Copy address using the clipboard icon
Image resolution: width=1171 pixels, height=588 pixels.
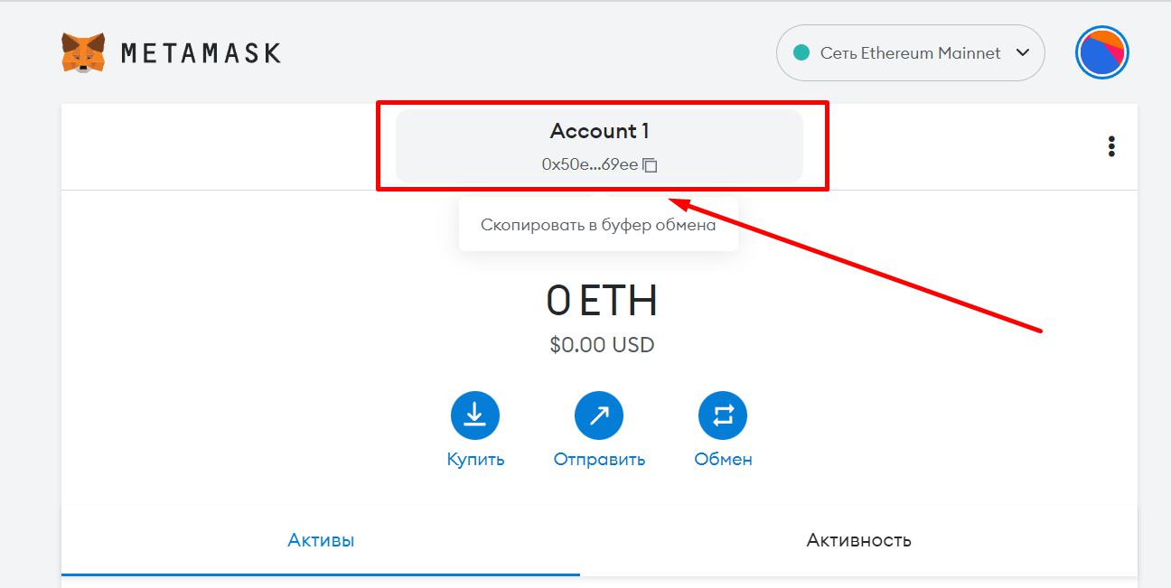(x=651, y=164)
